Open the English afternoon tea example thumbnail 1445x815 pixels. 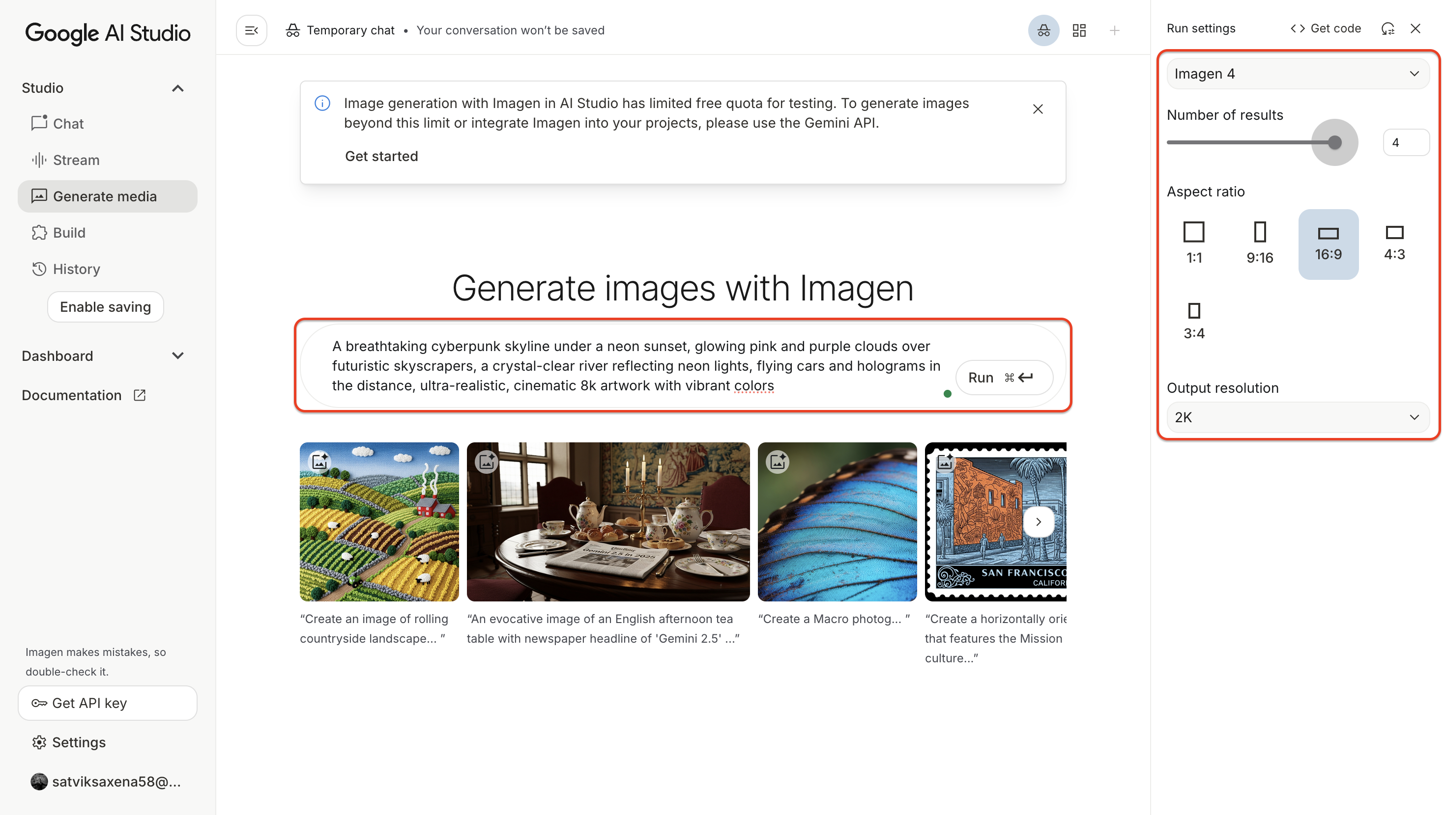(x=608, y=522)
